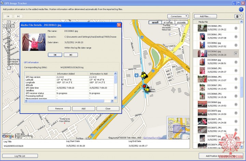Screen dimensions: 246x161
Task: Recenter map with center pan icon
Action: [x=9, y=26]
